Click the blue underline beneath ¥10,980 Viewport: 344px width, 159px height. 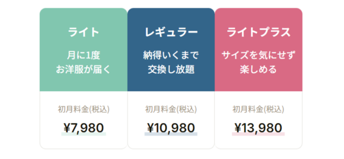click(171, 134)
